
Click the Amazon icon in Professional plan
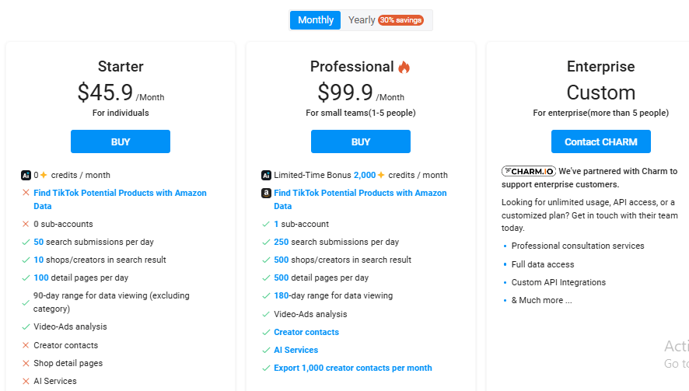pos(266,194)
